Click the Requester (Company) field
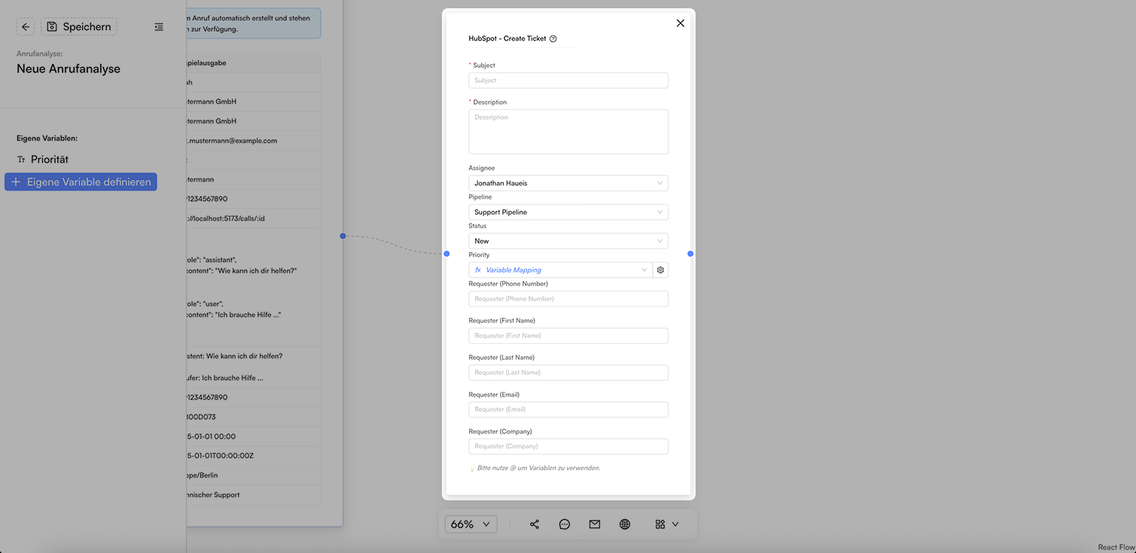This screenshot has height=553, width=1136. (x=568, y=446)
